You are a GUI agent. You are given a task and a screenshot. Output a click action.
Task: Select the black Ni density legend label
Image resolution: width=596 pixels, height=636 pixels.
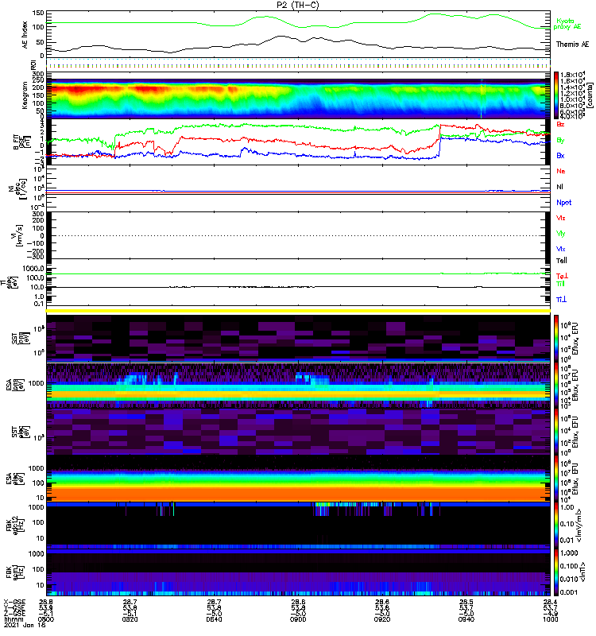(x=559, y=187)
